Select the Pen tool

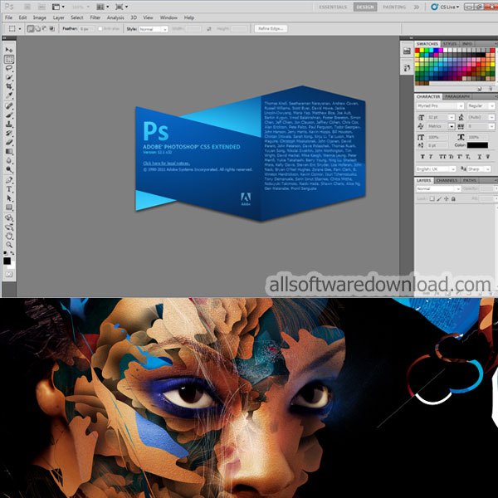pyautogui.click(x=9, y=180)
